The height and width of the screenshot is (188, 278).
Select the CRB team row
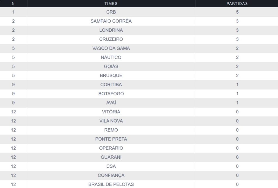point(111,12)
